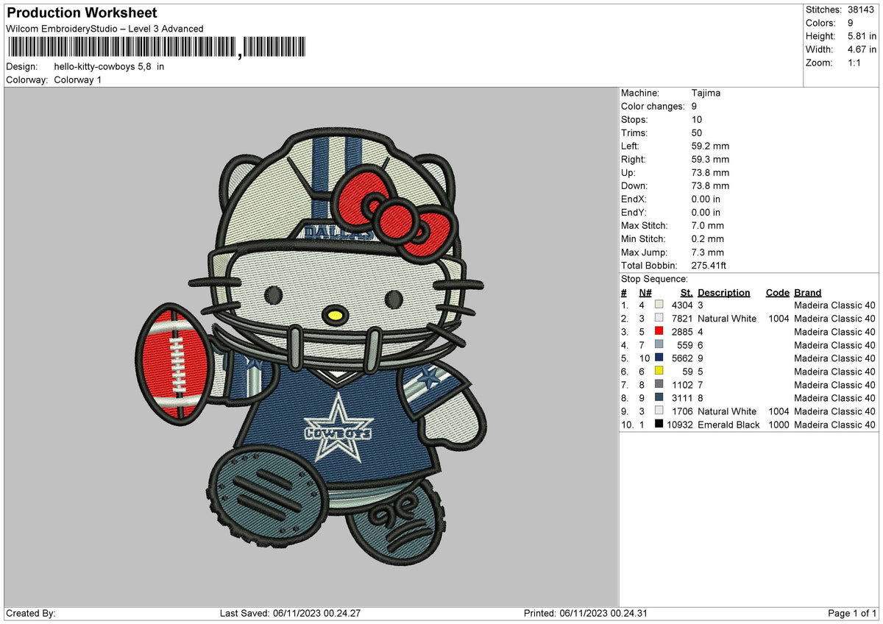Click the cream color swatch in stop row 1
The height and width of the screenshot is (624, 883).
tap(659, 305)
